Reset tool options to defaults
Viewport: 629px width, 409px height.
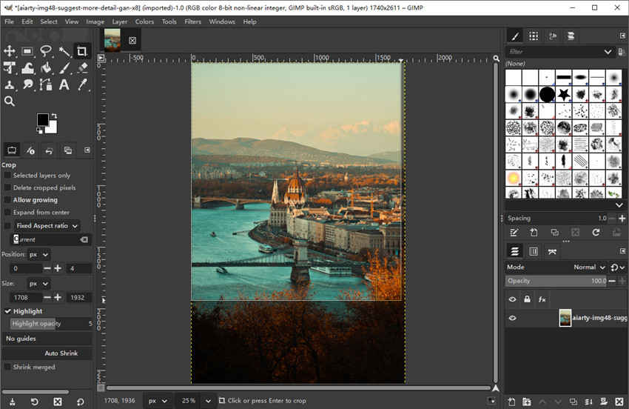coord(80,402)
